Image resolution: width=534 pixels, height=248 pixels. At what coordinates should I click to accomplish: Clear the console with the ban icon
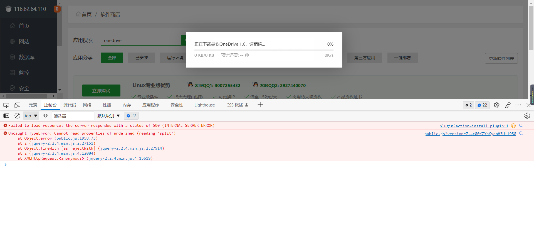17,116
